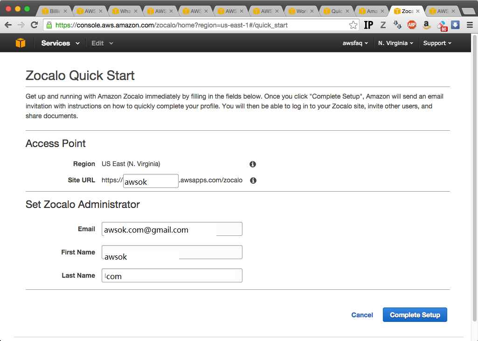The width and height of the screenshot is (478, 341).
Task: Expand the Support dropdown menu
Action: pos(437,43)
